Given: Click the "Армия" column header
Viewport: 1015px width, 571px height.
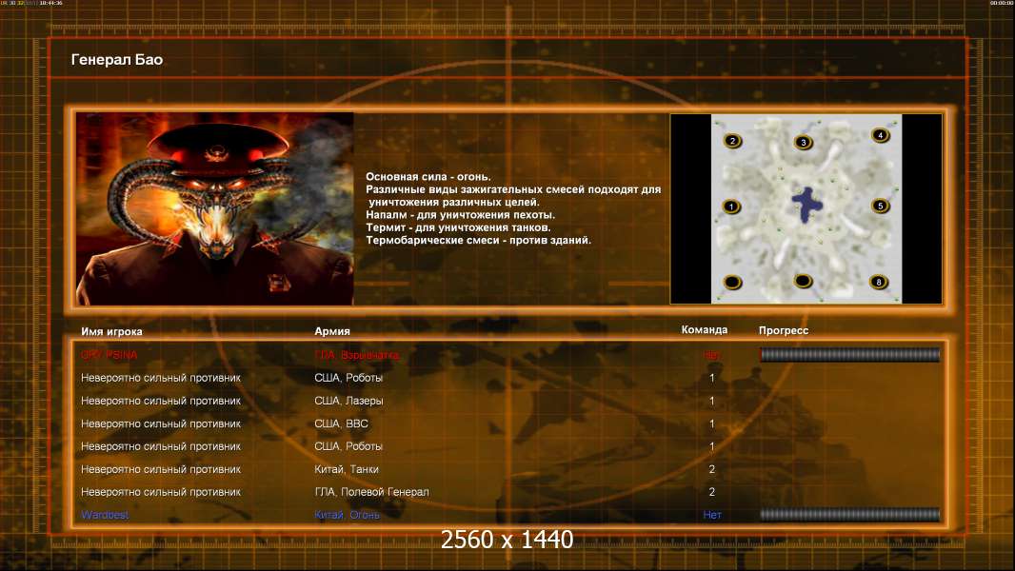Looking at the screenshot, I should [332, 331].
